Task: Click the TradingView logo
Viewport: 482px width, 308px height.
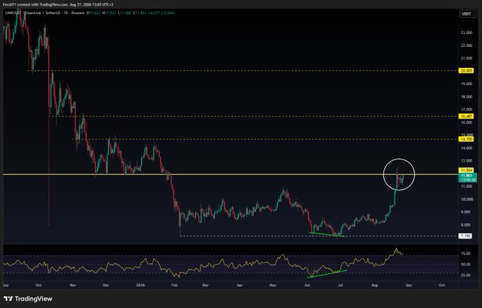Action: [28, 299]
